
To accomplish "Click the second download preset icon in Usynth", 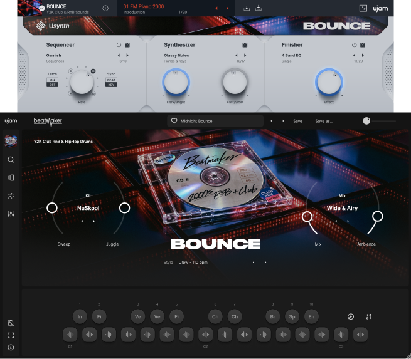I will pos(259,8).
